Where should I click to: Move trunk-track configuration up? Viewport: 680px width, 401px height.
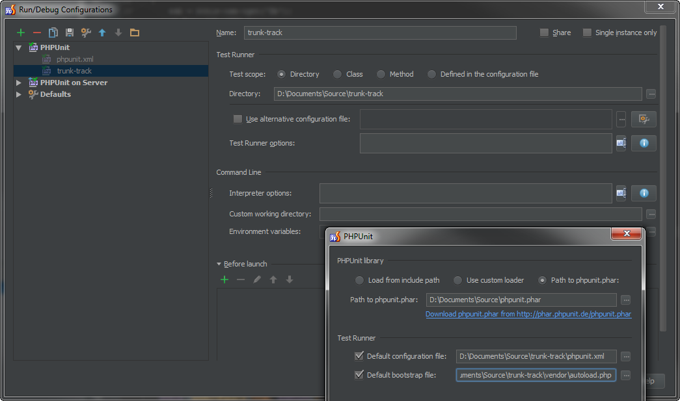(102, 32)
